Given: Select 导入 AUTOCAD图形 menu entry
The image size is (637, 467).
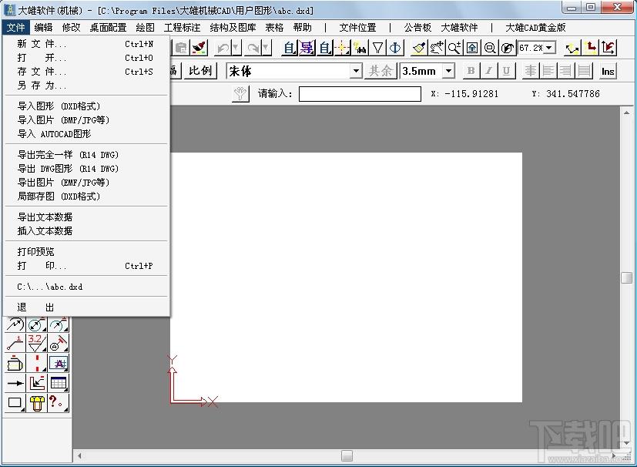Looking at the screenshot, I should tap(86, 134).
